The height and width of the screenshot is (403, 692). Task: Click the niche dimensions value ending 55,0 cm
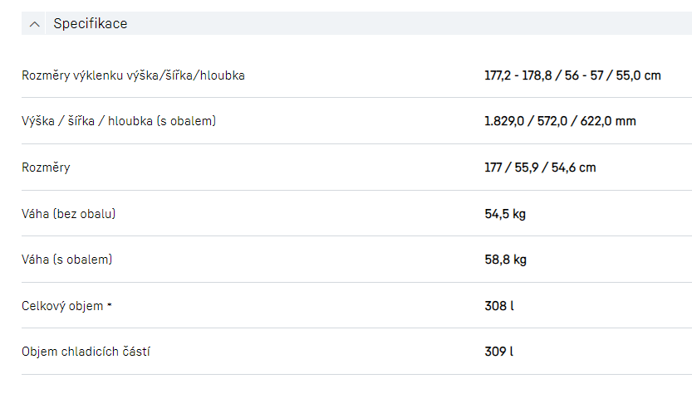[x=572, y=75]
